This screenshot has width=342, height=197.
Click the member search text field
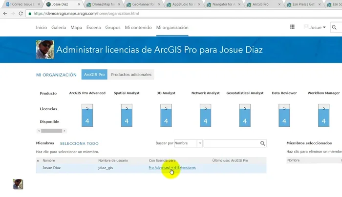(232, 143)
